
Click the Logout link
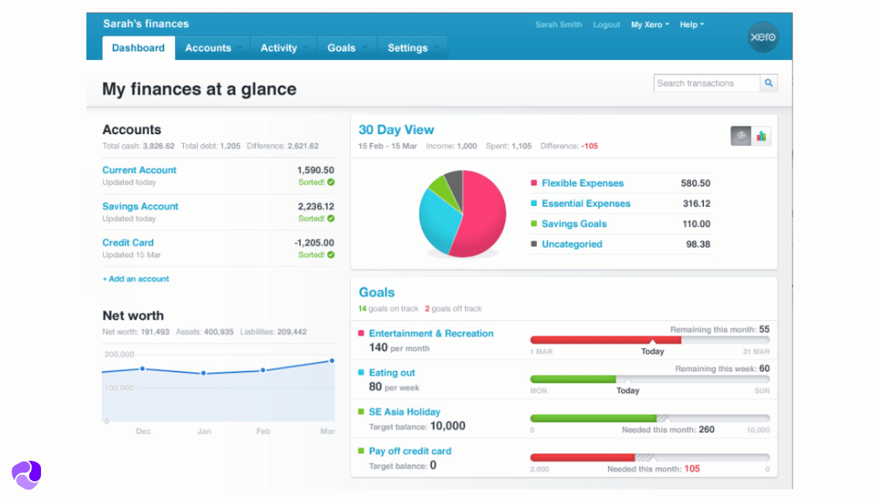pos(607,25)
